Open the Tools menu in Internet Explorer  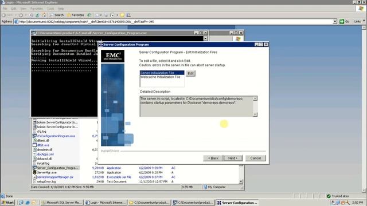coord(50,9)
